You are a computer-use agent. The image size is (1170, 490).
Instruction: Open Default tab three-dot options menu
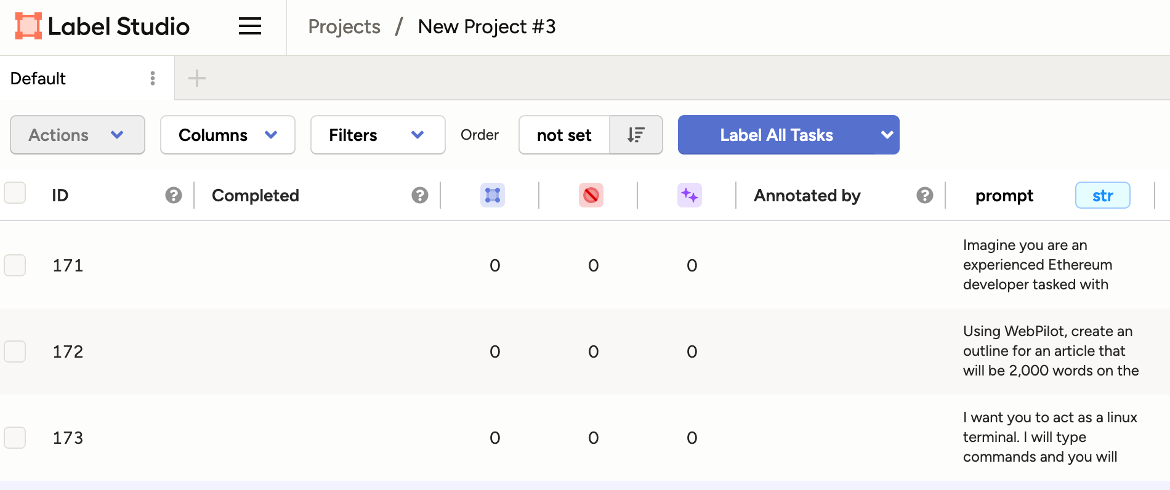153,78
